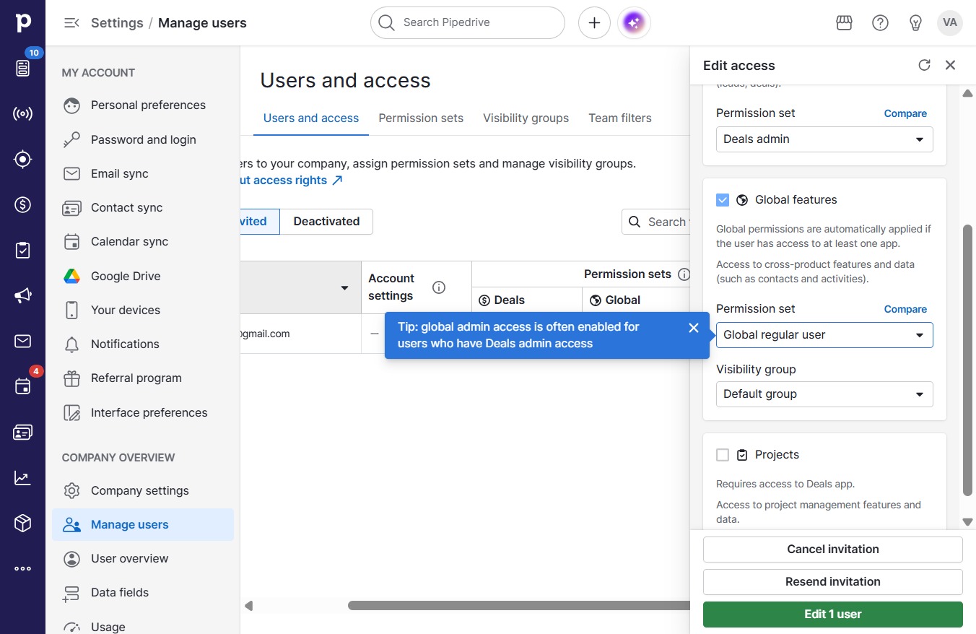Uncheck the Global features checkbox
The height and width of the screenshot is (634, 976).
pos(723,200)
